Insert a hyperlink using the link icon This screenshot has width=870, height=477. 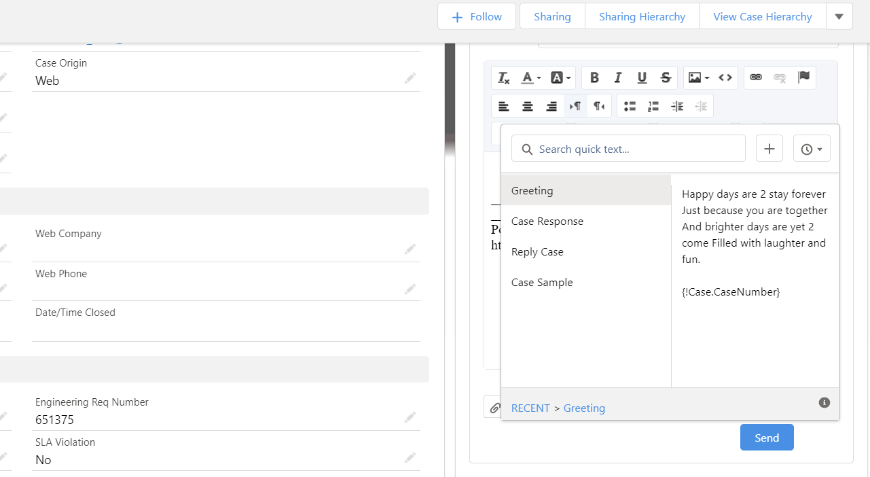(756, 77)
